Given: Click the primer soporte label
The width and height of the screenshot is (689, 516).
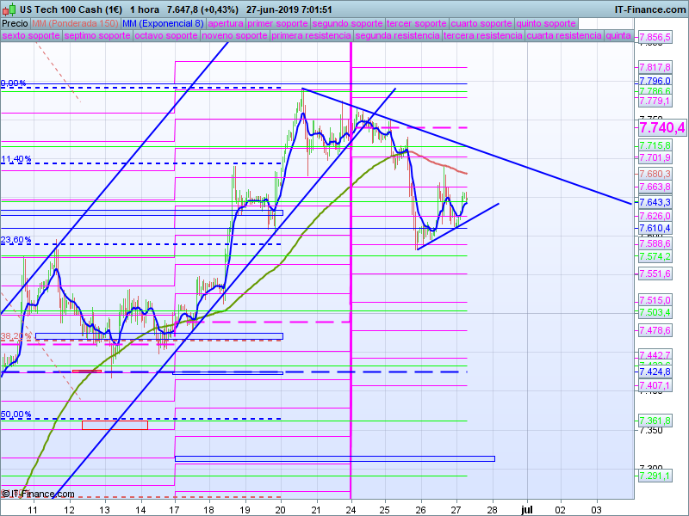Looking at the screenshot, I should point(277,23).
